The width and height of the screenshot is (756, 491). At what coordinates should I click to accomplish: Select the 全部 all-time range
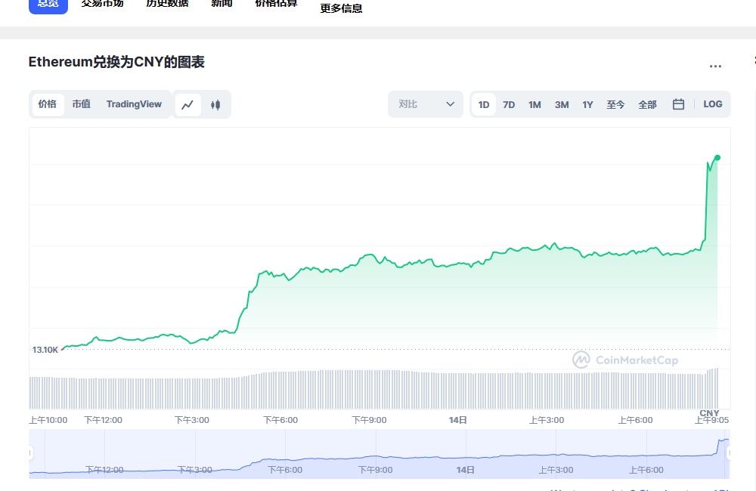click(647, 104)
